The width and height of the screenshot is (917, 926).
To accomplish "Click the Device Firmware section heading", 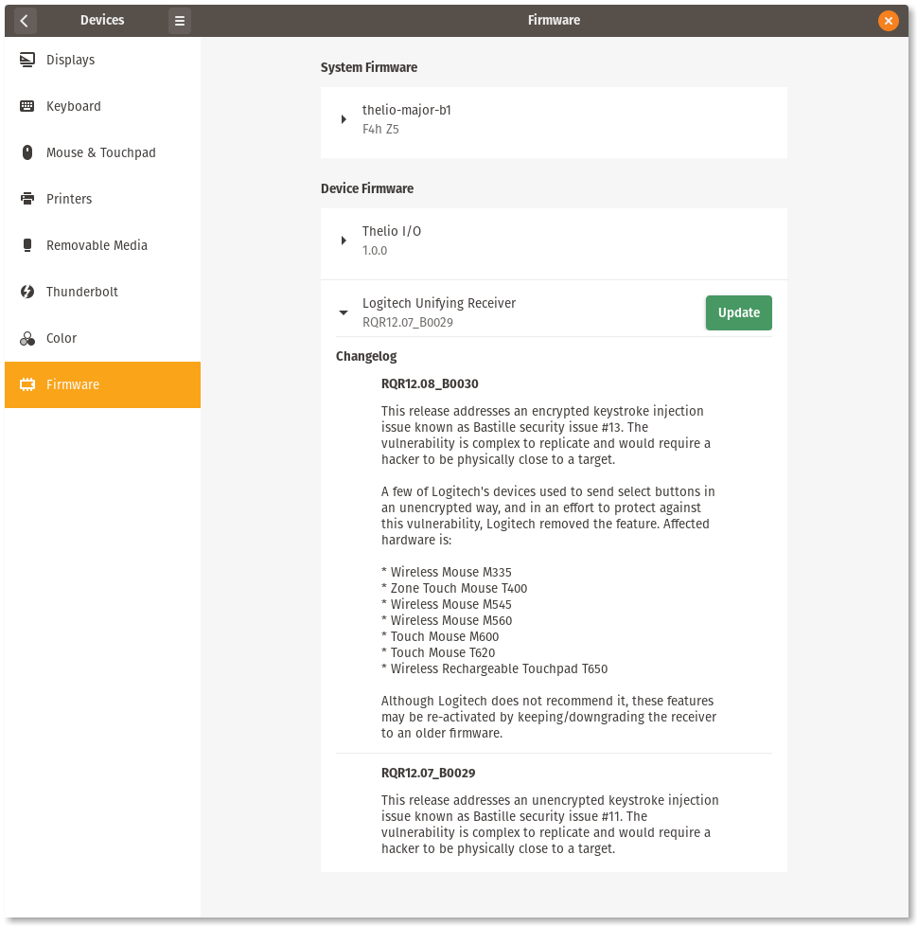I will tap(367, 188).
